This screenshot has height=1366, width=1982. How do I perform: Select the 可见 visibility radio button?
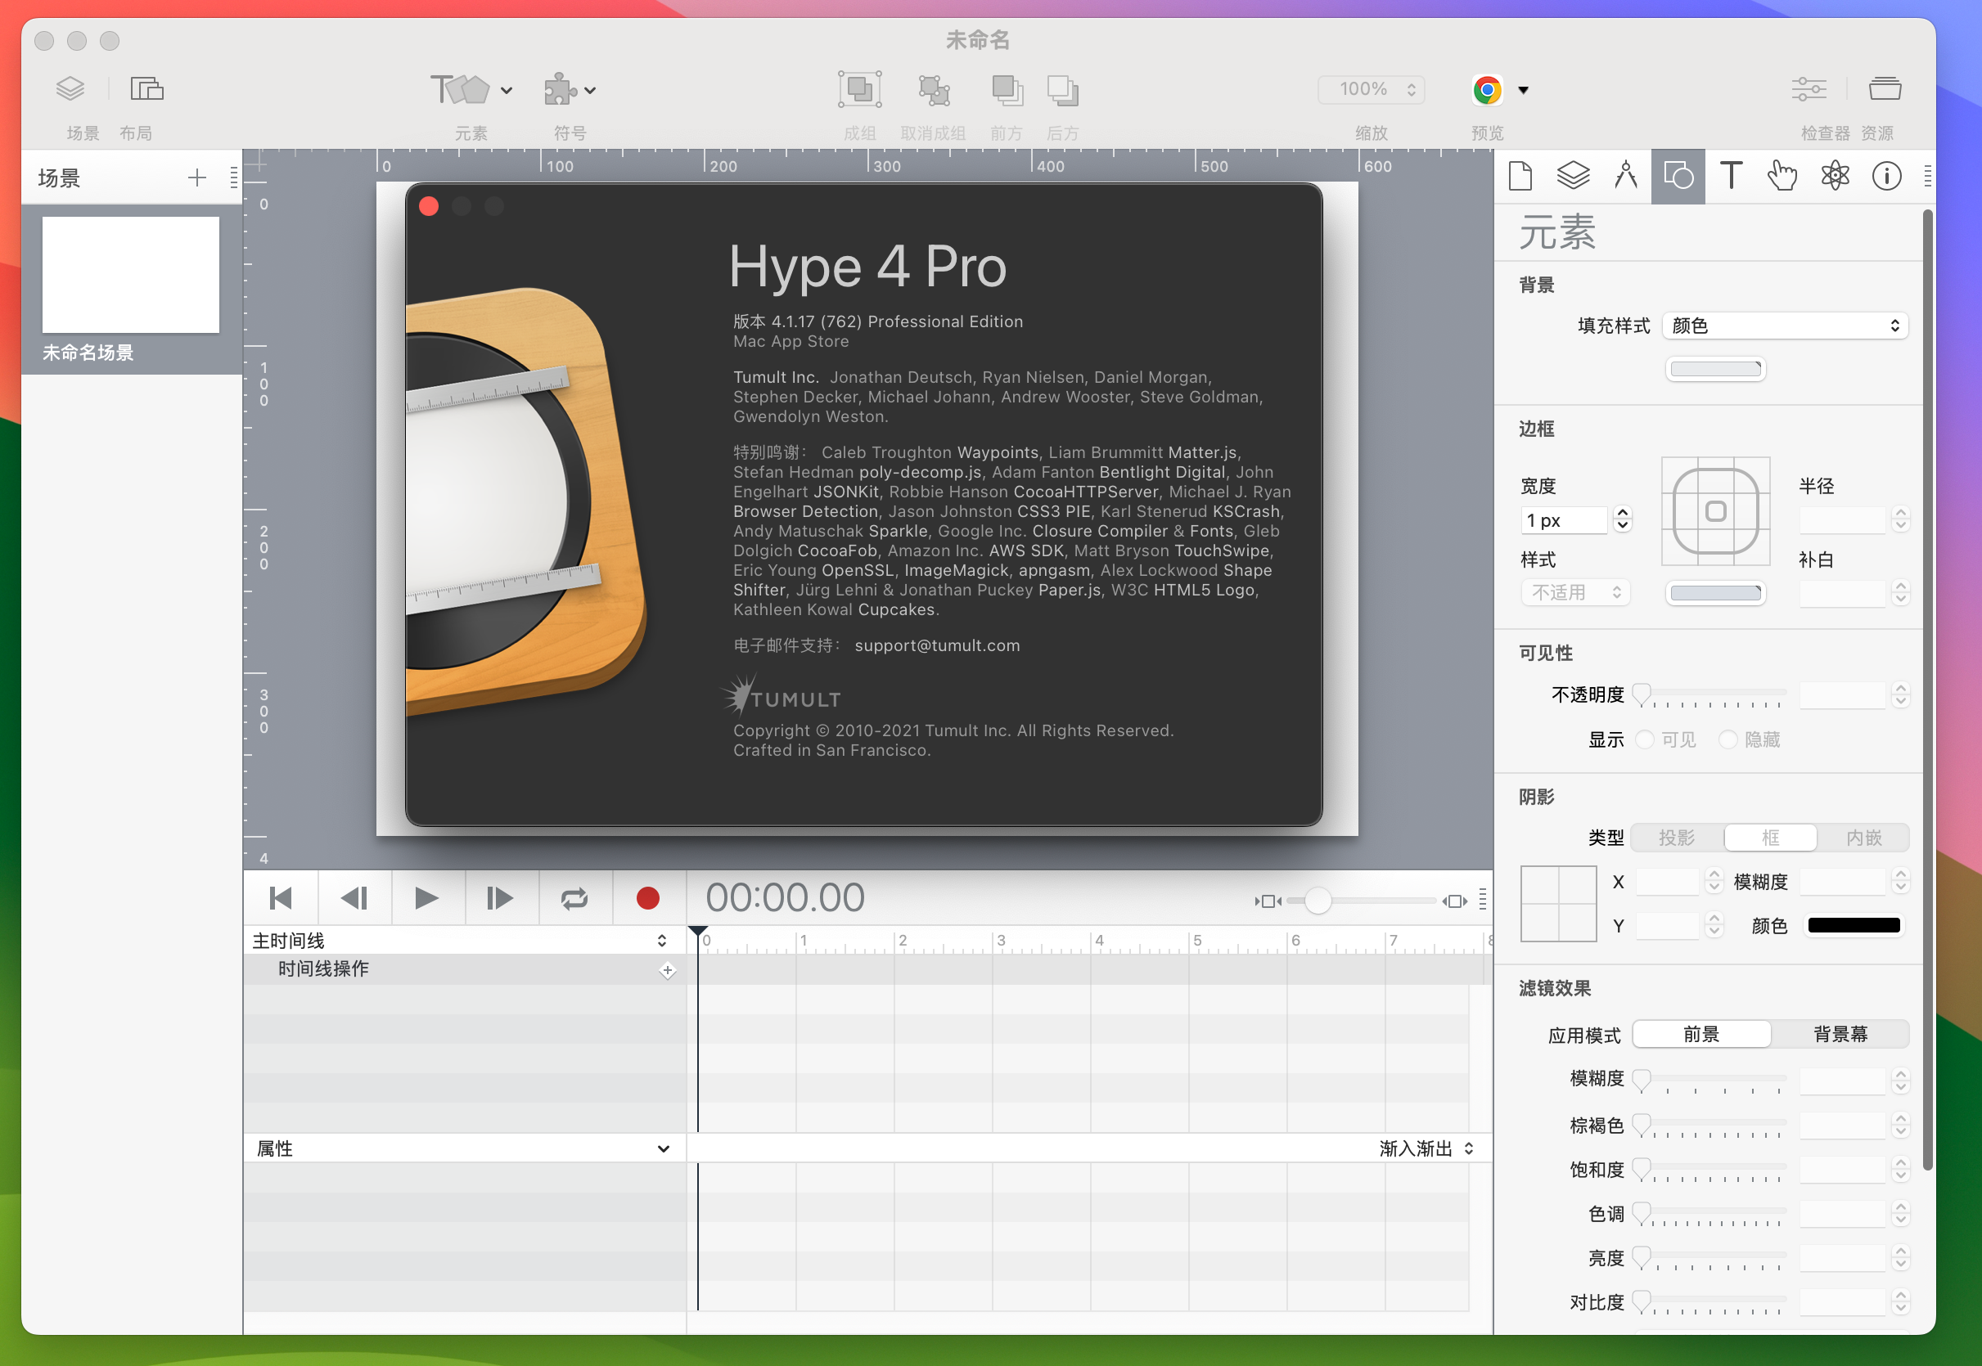click(1644, 739)
